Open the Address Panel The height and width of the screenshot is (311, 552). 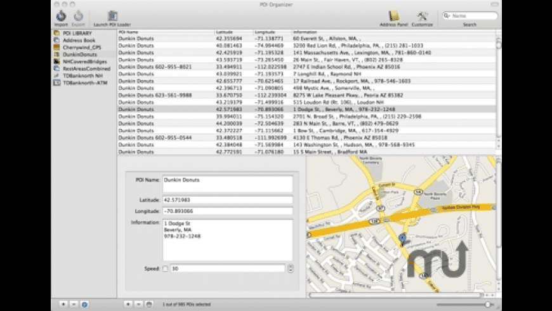[393, 17]
